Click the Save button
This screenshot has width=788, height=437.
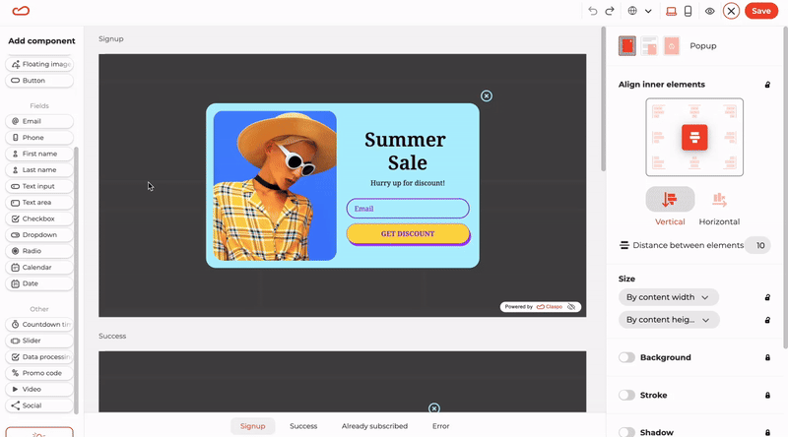pyautogui.click(x=760, y=11)
